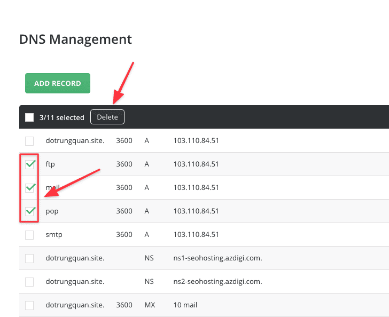Click the ADD RECORD button

point(58,83)
